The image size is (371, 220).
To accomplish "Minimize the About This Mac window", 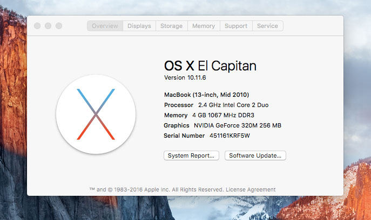I will point(48,26).
